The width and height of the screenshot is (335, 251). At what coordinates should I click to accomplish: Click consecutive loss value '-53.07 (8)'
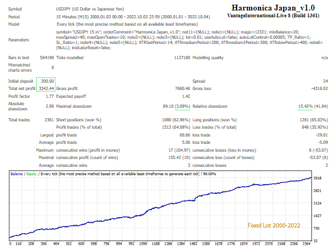coord(318,157)
